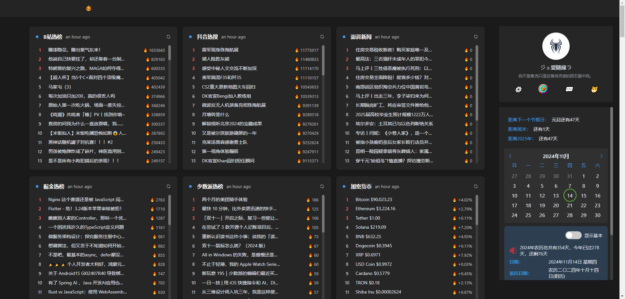Open 'Rust vs JavaScript' entry
Image resolution: width=625 pixels, height=299 pixels.
pyautogui.click(x=88, y=292)
